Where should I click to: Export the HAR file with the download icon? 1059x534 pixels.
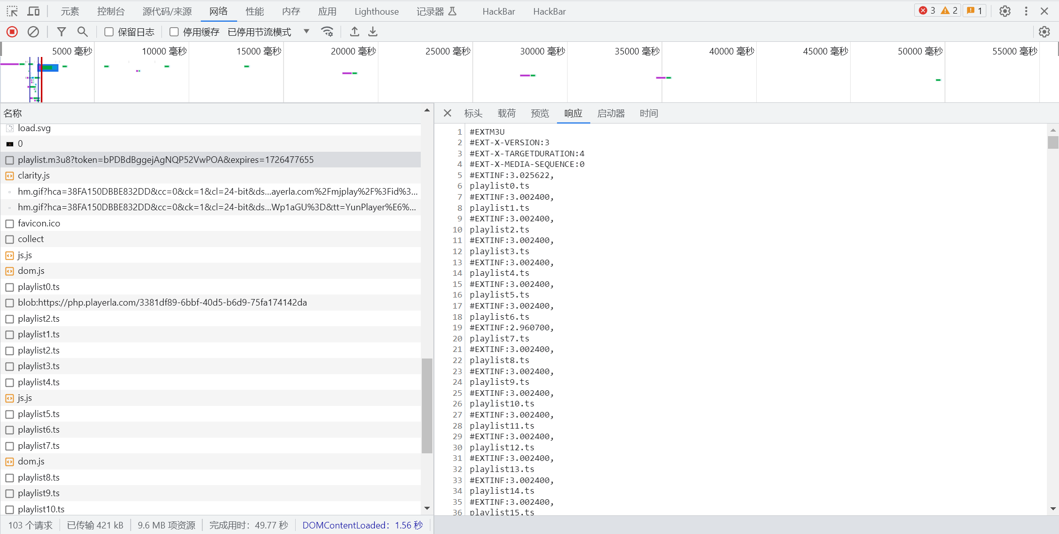(x=373, y=32)
